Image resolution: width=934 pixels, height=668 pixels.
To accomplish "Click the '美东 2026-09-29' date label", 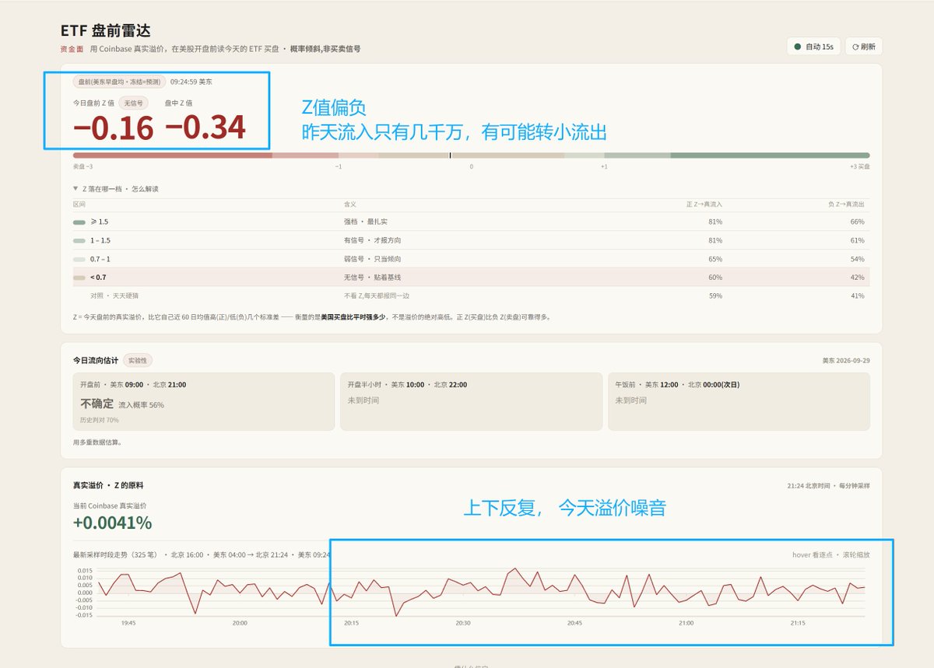I will point(846,361).
